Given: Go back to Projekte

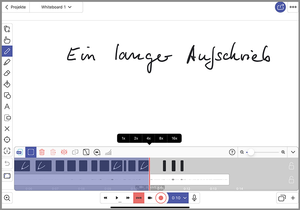Looking at the screenshot, I should pyautogui.click(x=16, y=7).
